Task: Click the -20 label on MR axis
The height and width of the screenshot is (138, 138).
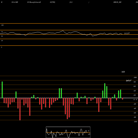Action: 135,104
